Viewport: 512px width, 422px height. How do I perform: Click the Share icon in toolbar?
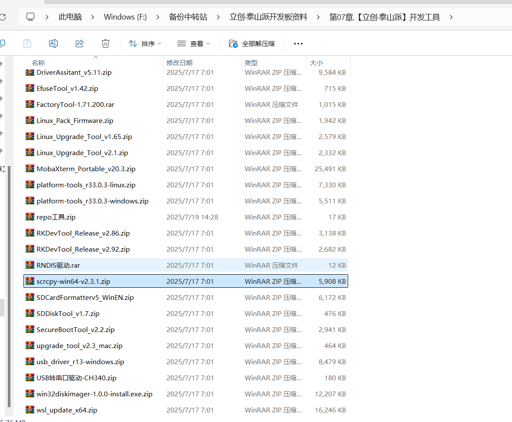click(80, 43)
